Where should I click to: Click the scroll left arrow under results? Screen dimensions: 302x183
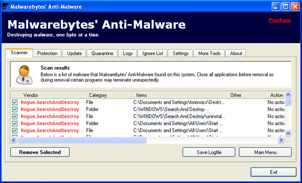point(14,140)
